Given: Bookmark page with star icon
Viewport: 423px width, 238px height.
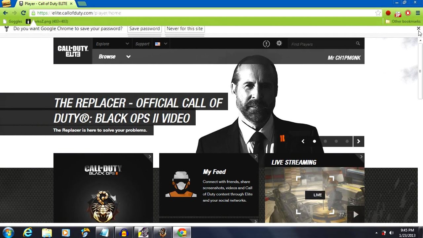Looking at the screenshot, I should (378, 13).
